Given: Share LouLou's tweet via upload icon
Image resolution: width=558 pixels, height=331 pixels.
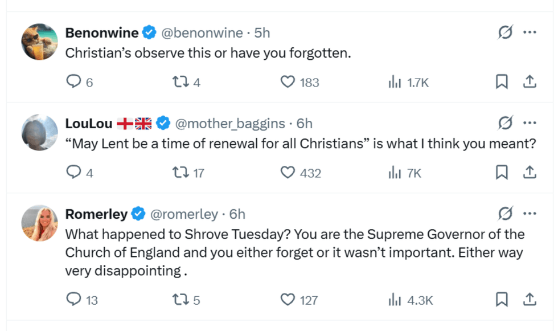Looking at the screenshot, I should tap(530, 173).
